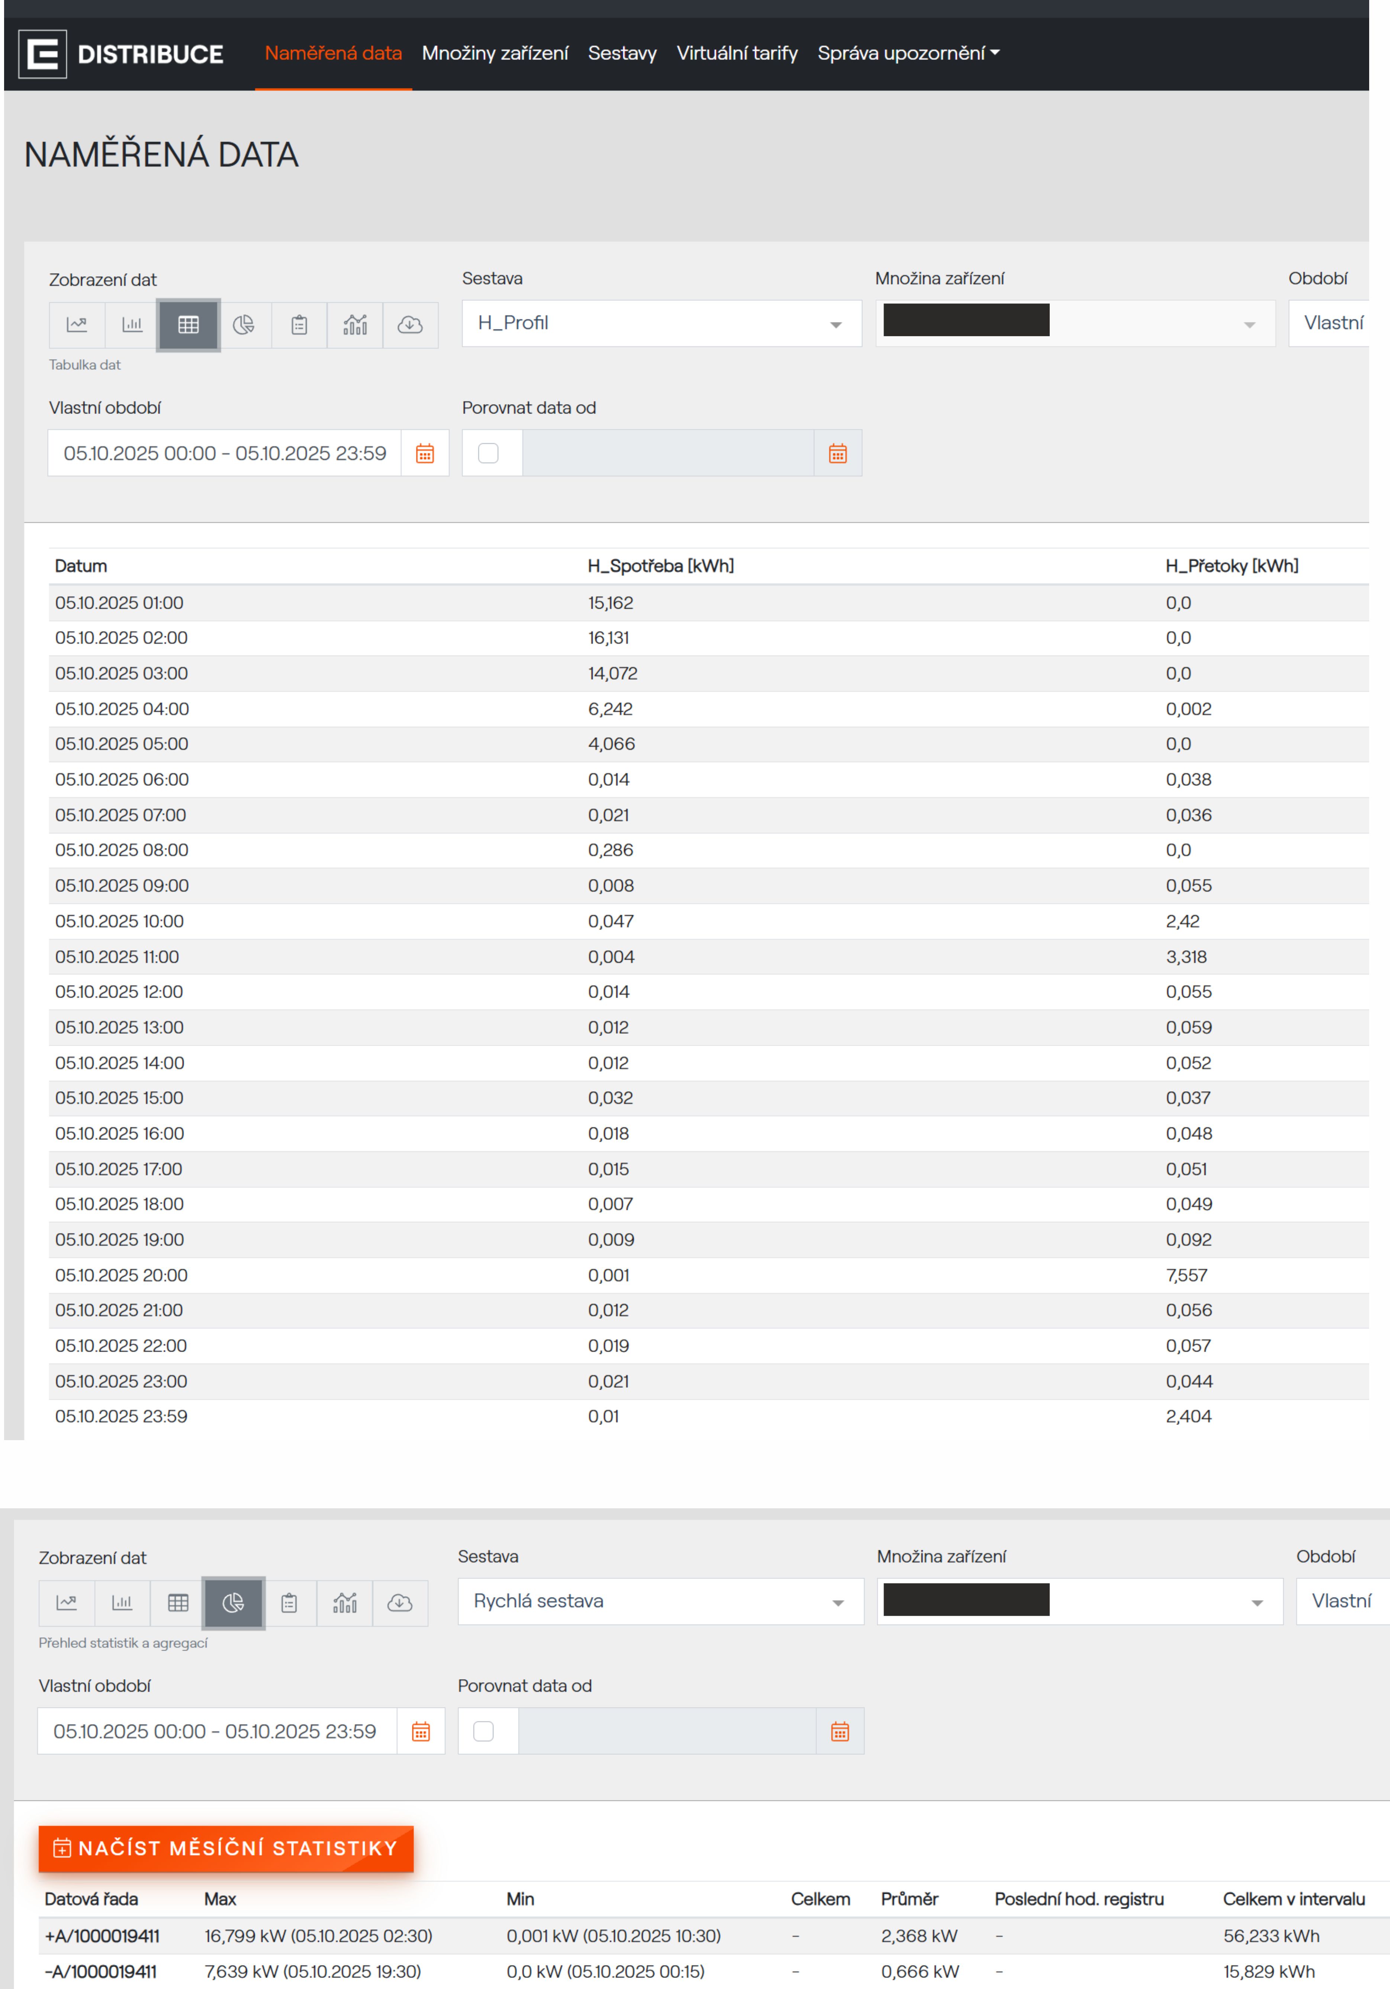1390x1989 pixels.
Task: Select line chart view in upper toolbar
Action: pos(77,325)
